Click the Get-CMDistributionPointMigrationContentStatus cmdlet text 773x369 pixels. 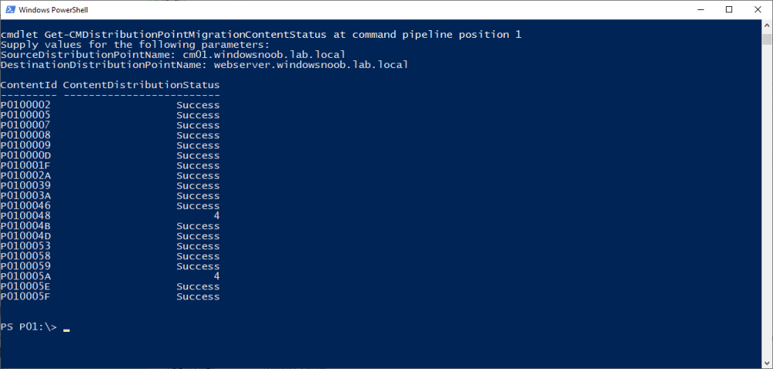coord(186,35)
